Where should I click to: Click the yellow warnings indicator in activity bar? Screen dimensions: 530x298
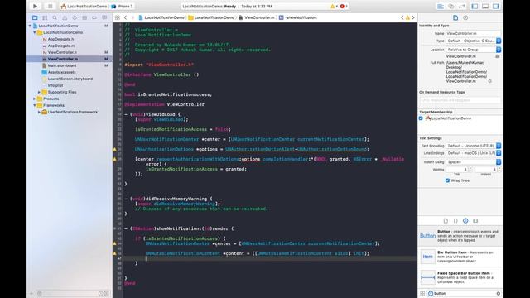click(334, 6)
